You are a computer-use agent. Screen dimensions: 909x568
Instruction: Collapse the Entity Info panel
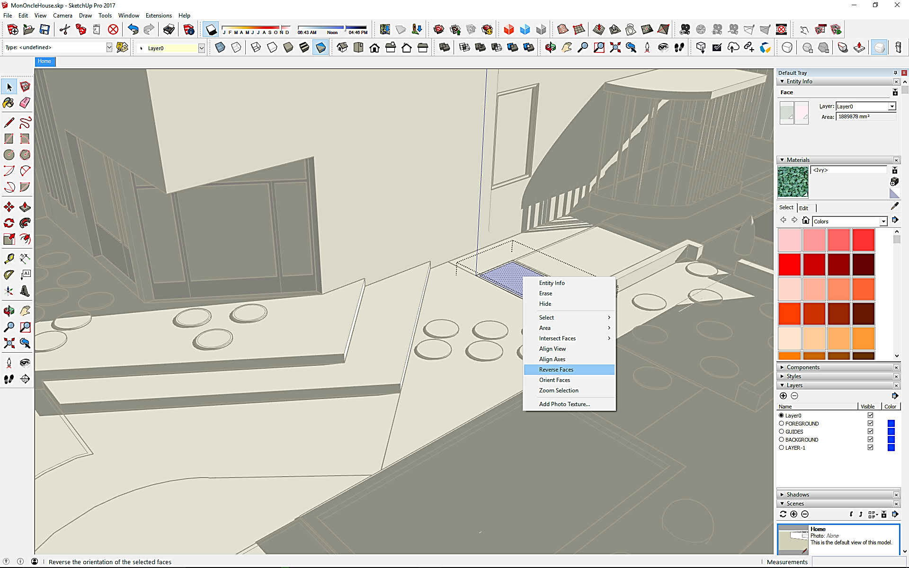coord(782,81)
